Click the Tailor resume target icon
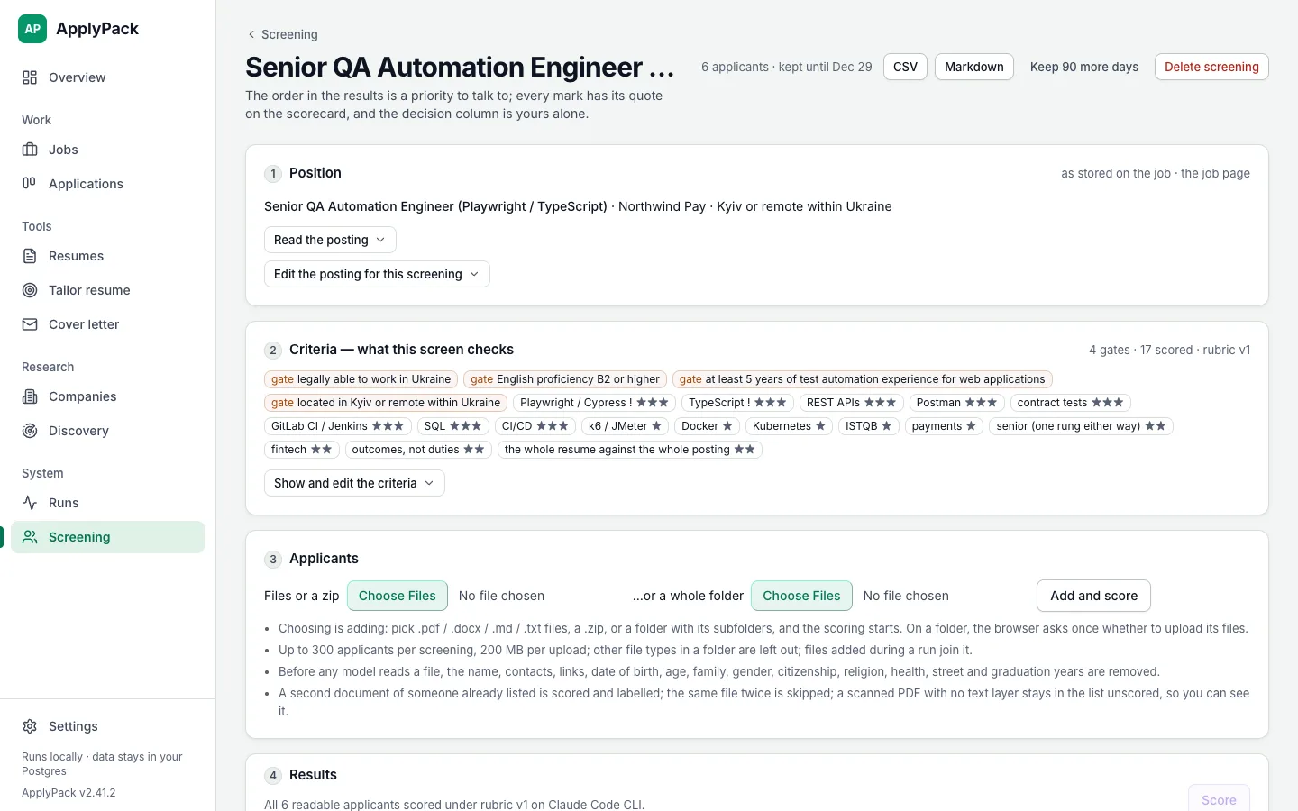The image size is (1298, 811). pyautogui.click(x=30, y=290)
